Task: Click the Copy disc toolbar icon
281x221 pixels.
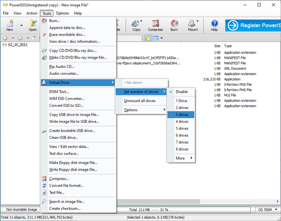Action: pos(137,25)
